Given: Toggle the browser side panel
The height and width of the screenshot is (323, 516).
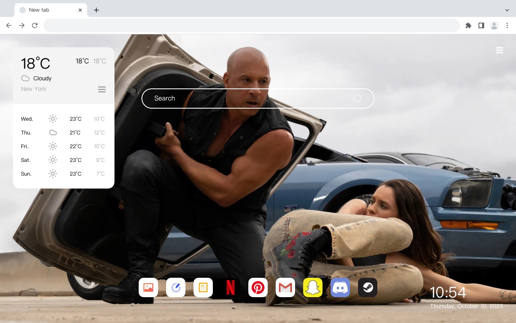Looking at the screenshot, I should click(x=481, y=25).
